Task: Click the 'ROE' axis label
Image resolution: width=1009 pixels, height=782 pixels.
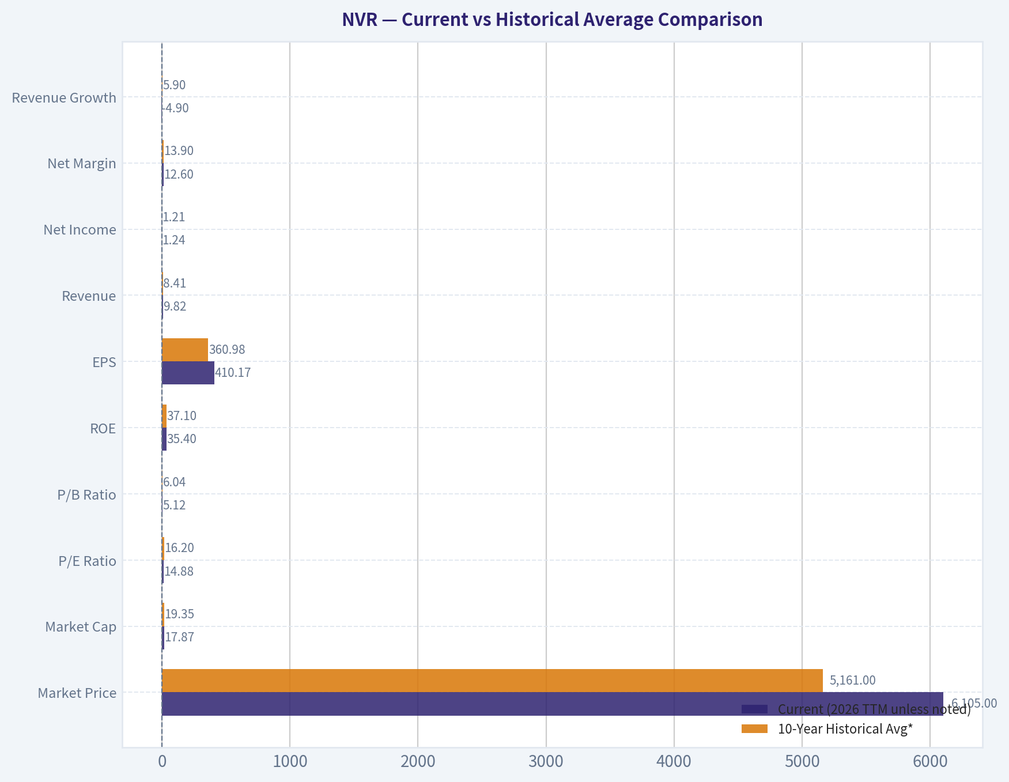Action: pos(103,429)
